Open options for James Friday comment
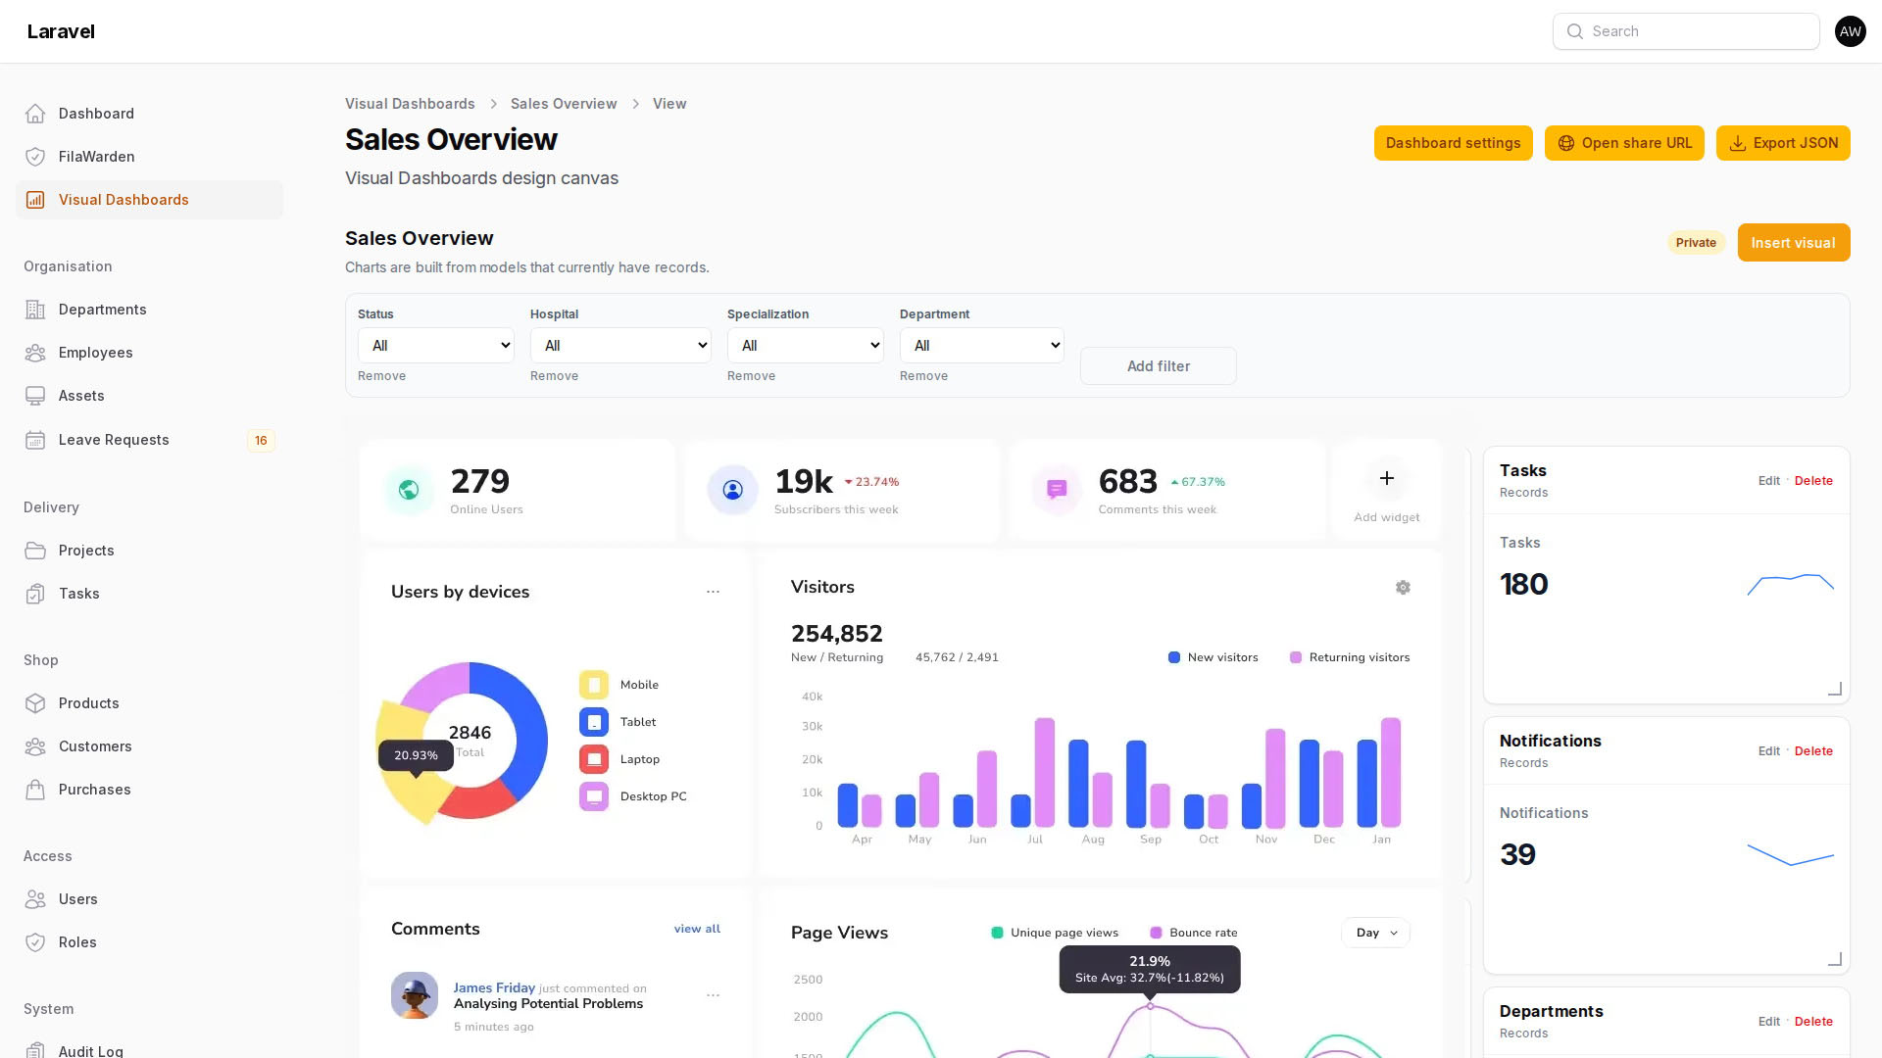 [713, 995]
